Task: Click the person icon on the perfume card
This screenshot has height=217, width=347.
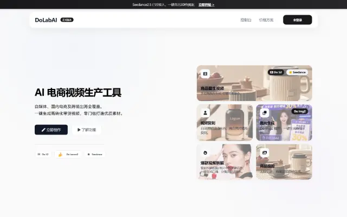Action: pos(205,113)
